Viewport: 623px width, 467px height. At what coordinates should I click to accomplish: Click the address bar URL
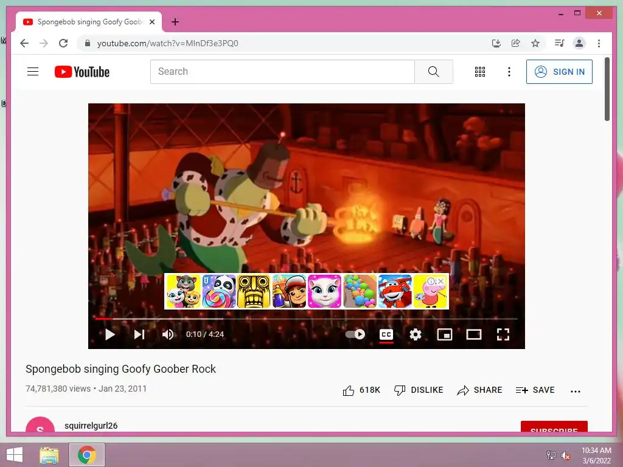coord(168,43)
